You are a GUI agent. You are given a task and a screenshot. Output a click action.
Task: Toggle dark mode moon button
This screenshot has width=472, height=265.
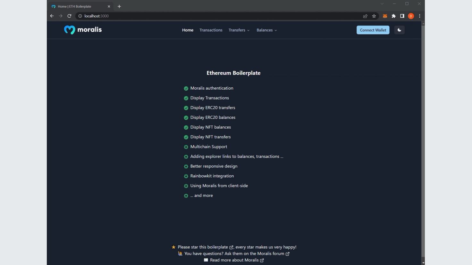pyautogui.click(x=399, y=30)
